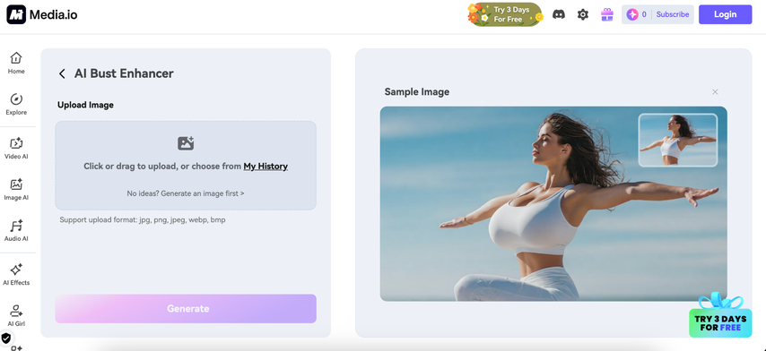Click the supported upload format text
The width and height of the screenshot is (766, 351).
click(143, 220)
